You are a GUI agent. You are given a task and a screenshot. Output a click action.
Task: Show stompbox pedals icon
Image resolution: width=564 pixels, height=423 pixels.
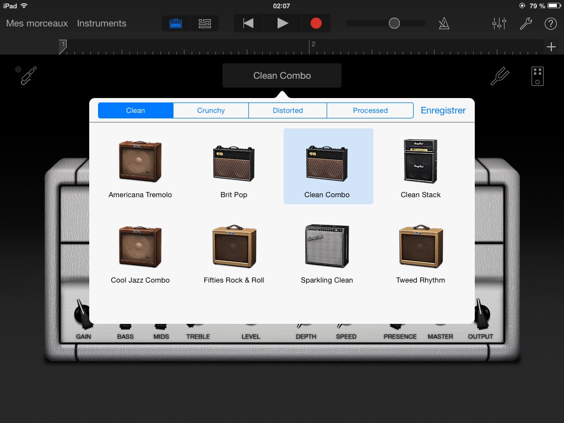click(538, 76)
